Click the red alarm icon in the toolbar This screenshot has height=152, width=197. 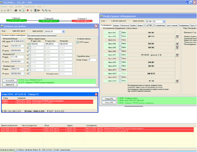coord(28,11)
